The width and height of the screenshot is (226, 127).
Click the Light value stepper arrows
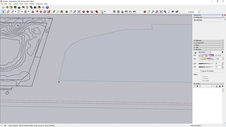[x=223, y=64]
